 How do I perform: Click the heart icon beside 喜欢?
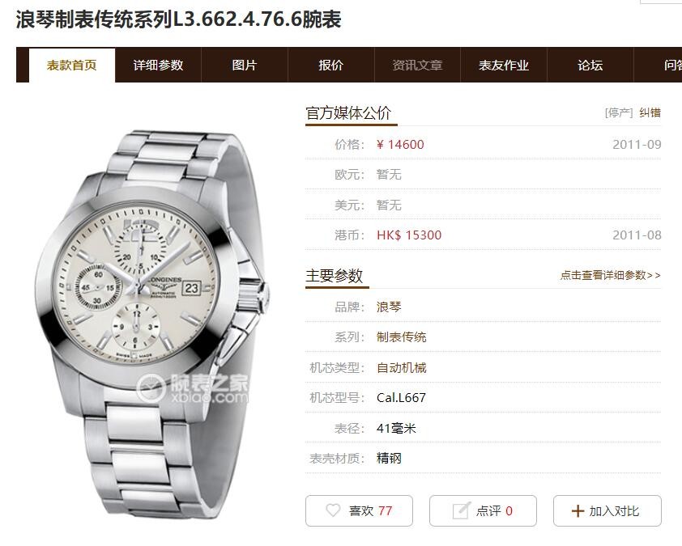[x=333, y=510]
